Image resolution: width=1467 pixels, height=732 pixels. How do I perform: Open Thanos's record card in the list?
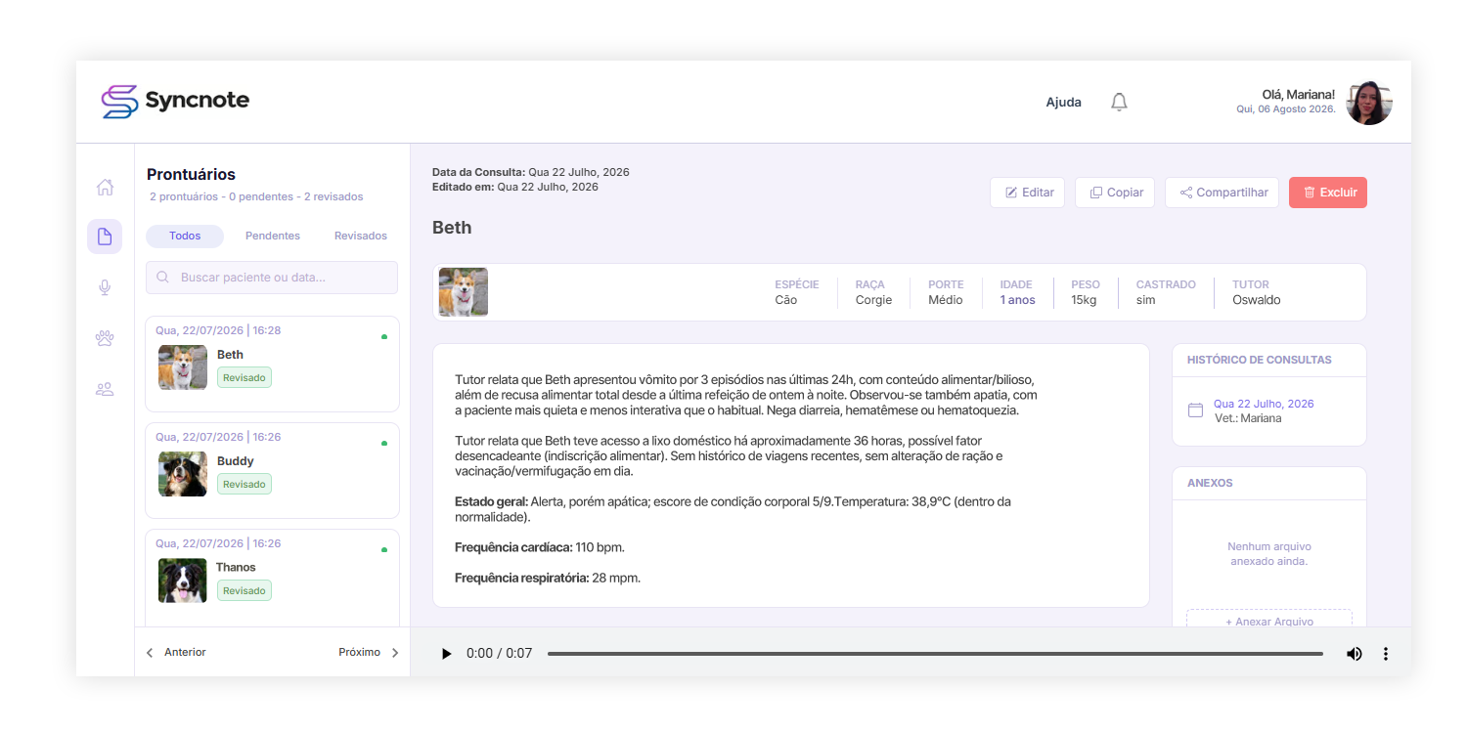tap(272, 578)
